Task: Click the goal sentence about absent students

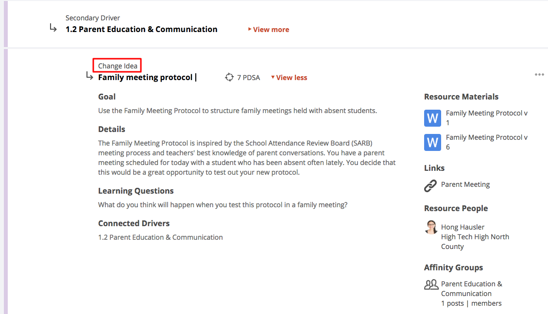Action: pos(237,111)
